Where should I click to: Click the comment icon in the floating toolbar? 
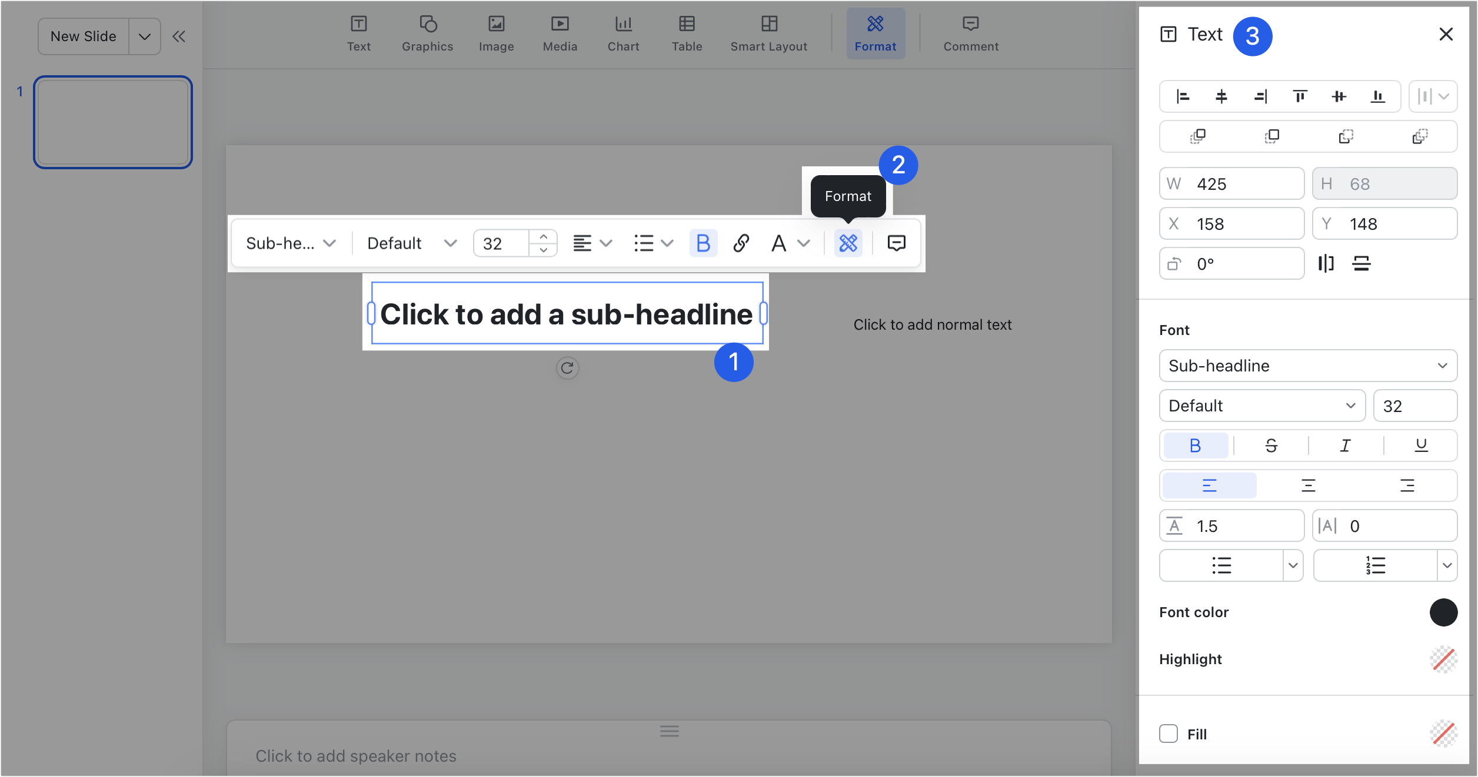pyautogui.click(x=896, y=243)
